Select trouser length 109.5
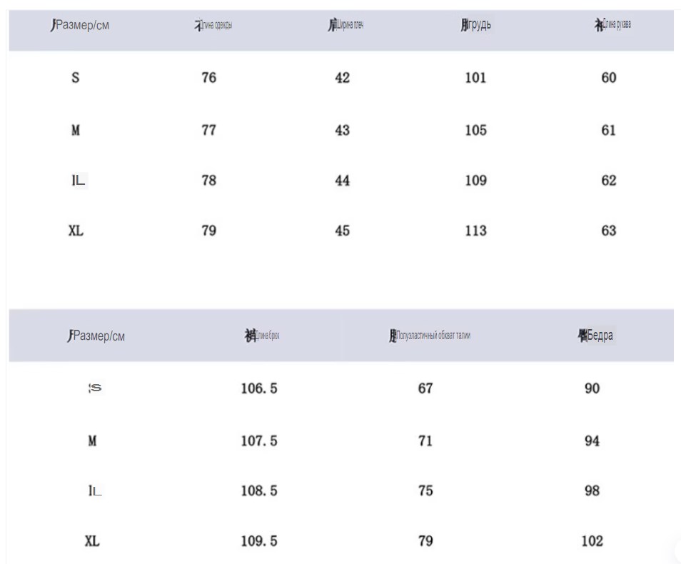Screen dimensions: 681x564 (x=259, y=541)
